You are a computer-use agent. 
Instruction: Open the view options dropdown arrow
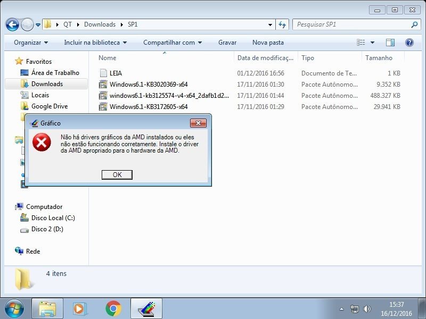click(372, 43)
